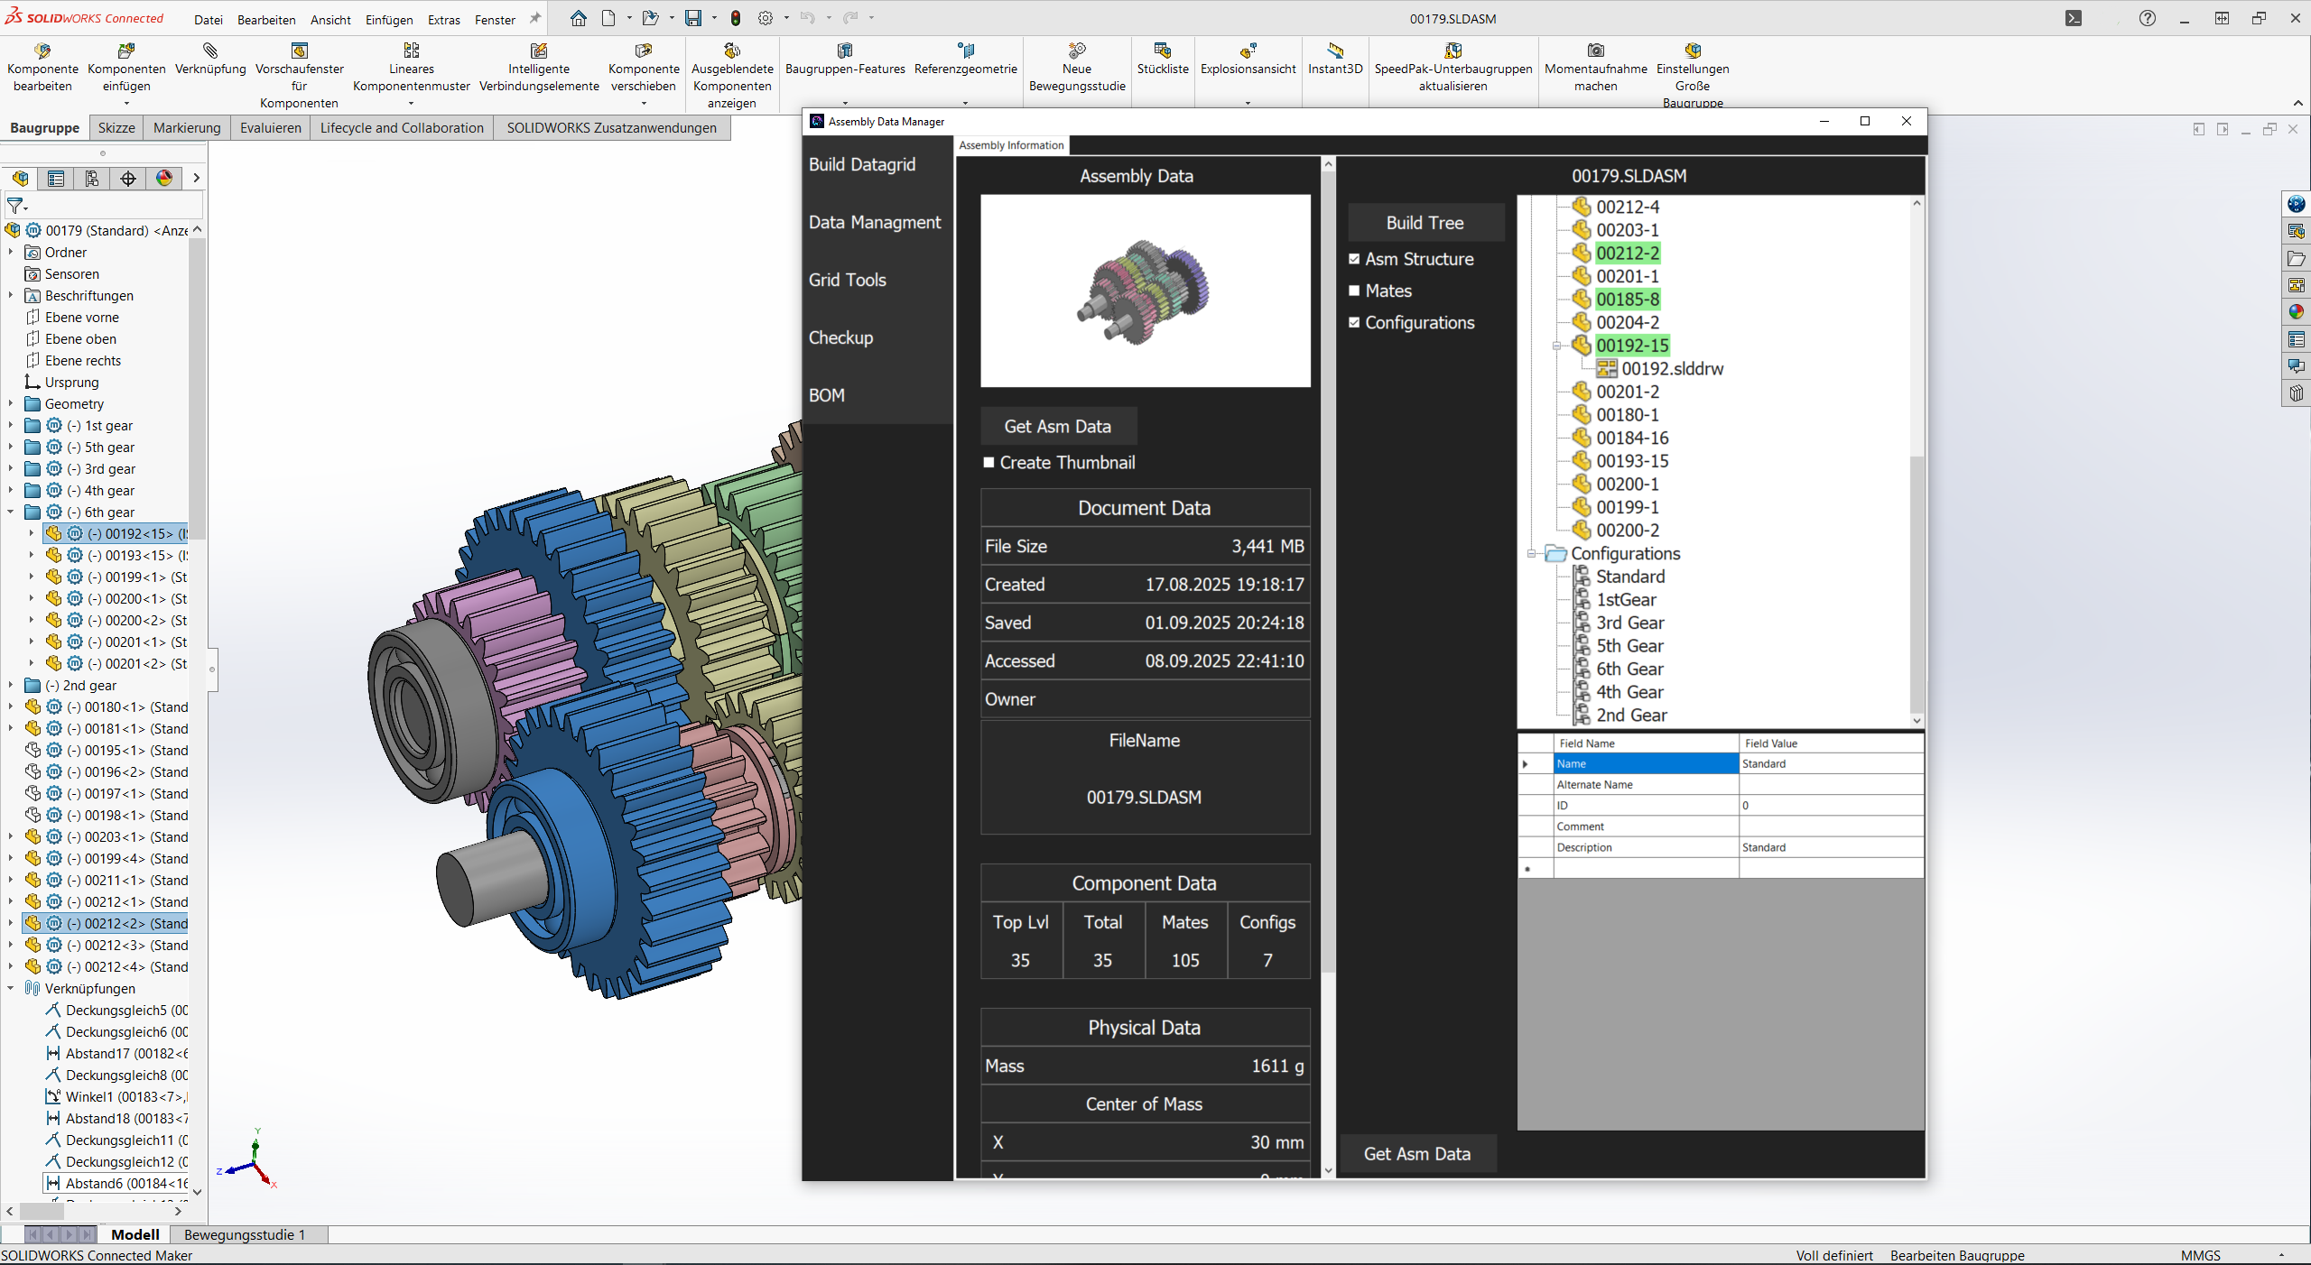Click Komponenten einfügen icon
Viewport: 2311px width, 1265px height.
pos(126,51)
